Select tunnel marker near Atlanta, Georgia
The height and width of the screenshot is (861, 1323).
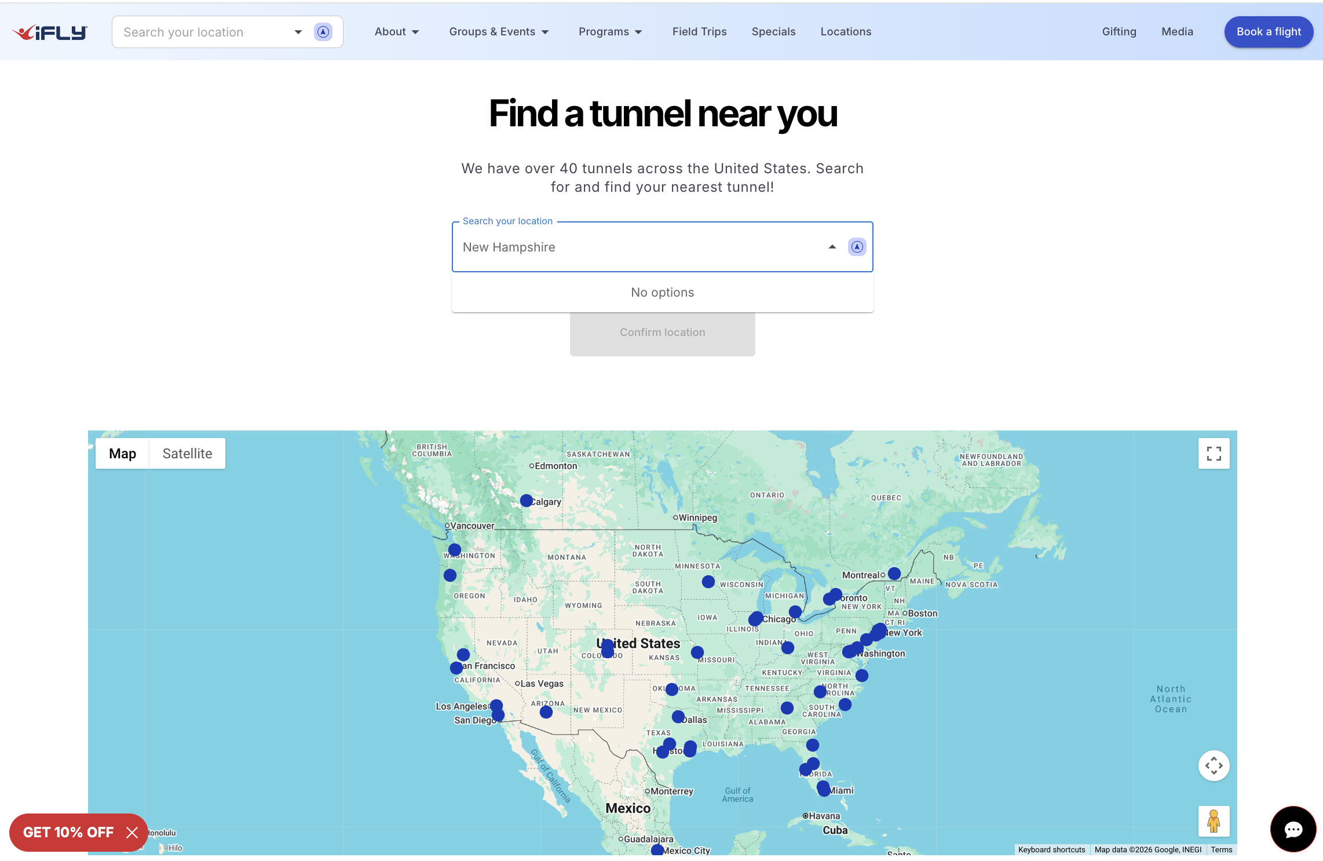[787, 708]
